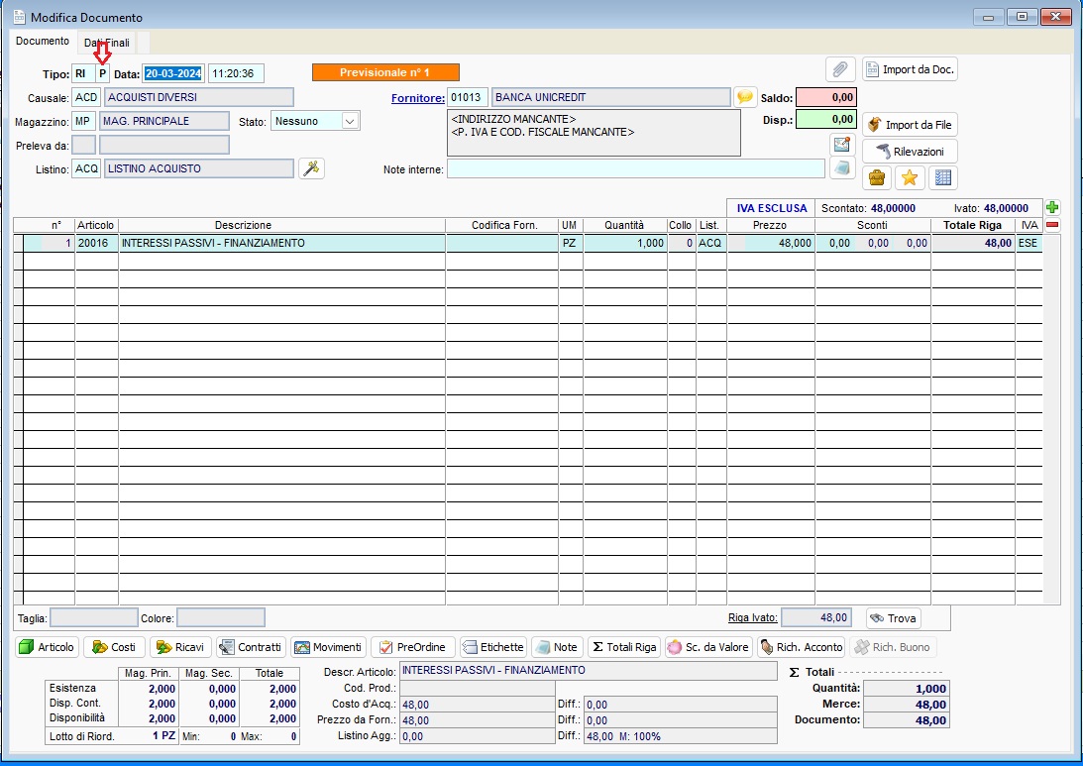This screenshot has height=766, width=1083.
Task: Click the yellow star icon
Action: (x=910, y=177)
